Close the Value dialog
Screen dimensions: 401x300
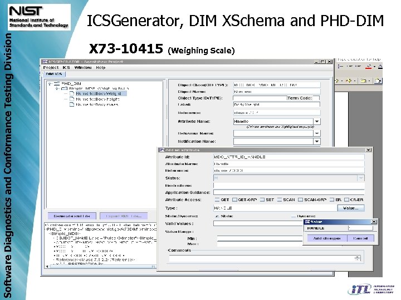[374, 222]
